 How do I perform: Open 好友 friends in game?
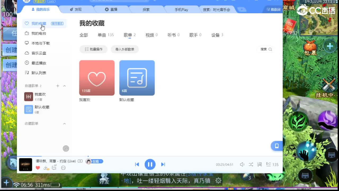point(104,179)
